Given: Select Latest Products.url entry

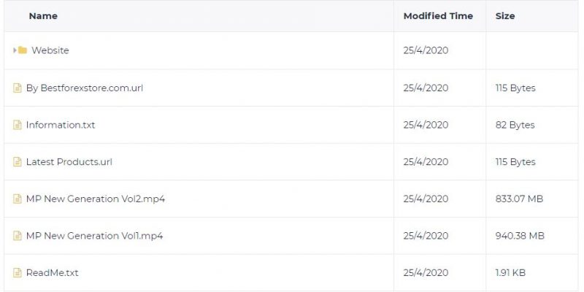Looking at the screenshot, I should (69, 161).
